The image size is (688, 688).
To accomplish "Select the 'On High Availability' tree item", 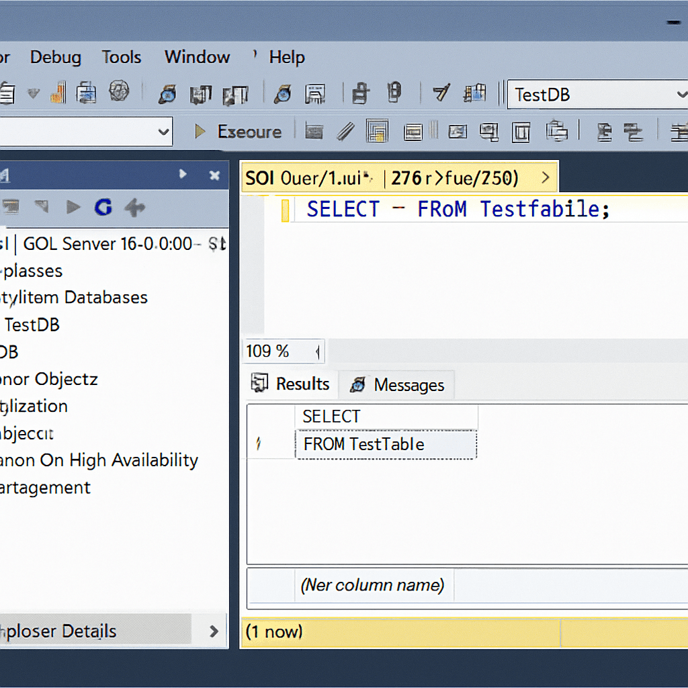I will point(99,460).
